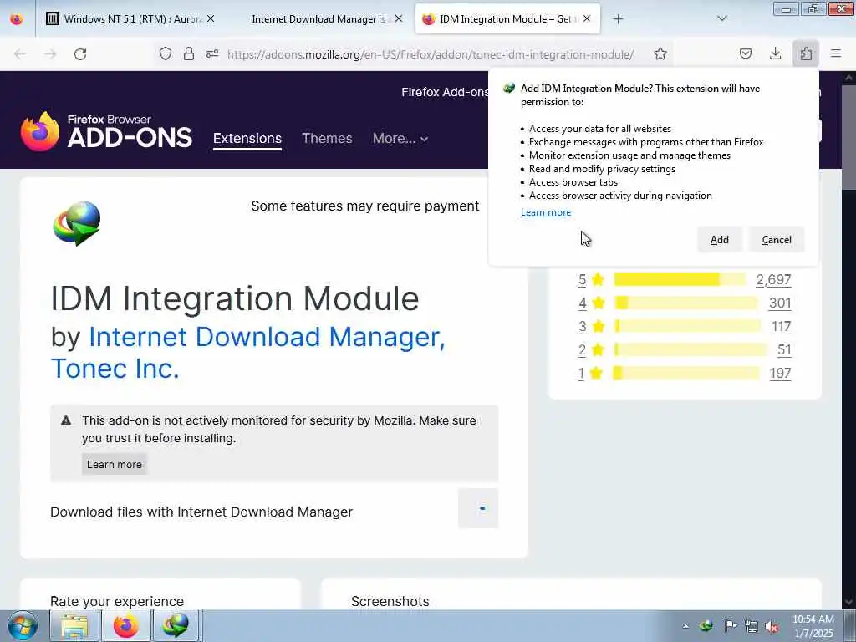Viewport: 856px width, 642px height.
Task: Click the 1-star rating progress bar
Action: [x=686, y=374]
